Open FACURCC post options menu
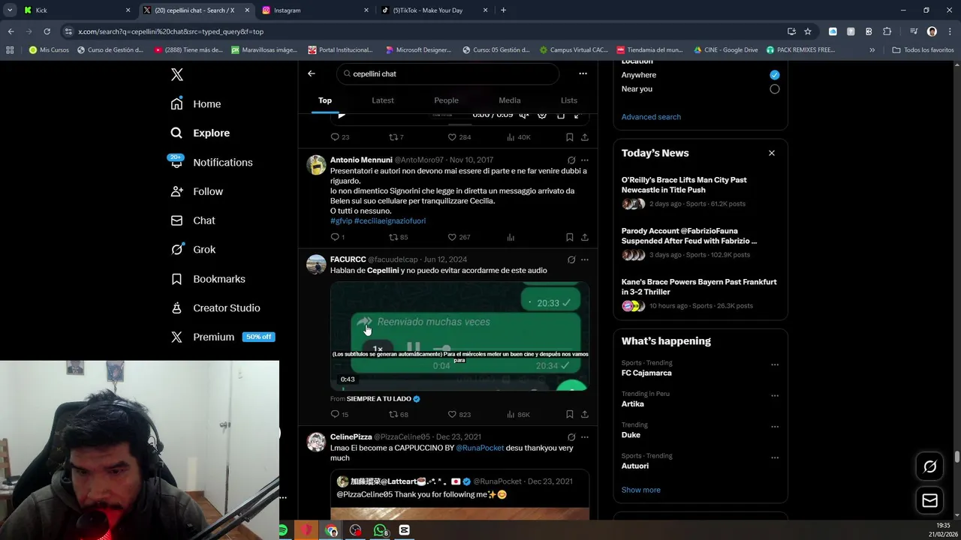 pyautogui.click(x=585, y=260)
